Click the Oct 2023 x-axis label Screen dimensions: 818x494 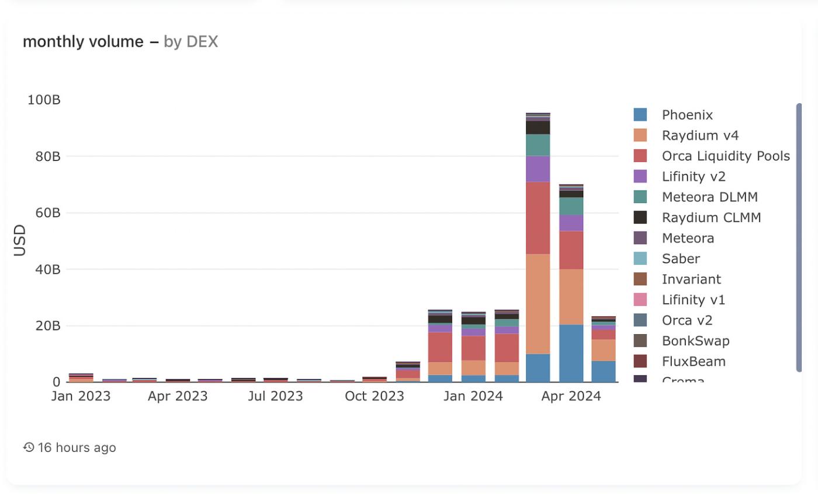coord(375,396)
